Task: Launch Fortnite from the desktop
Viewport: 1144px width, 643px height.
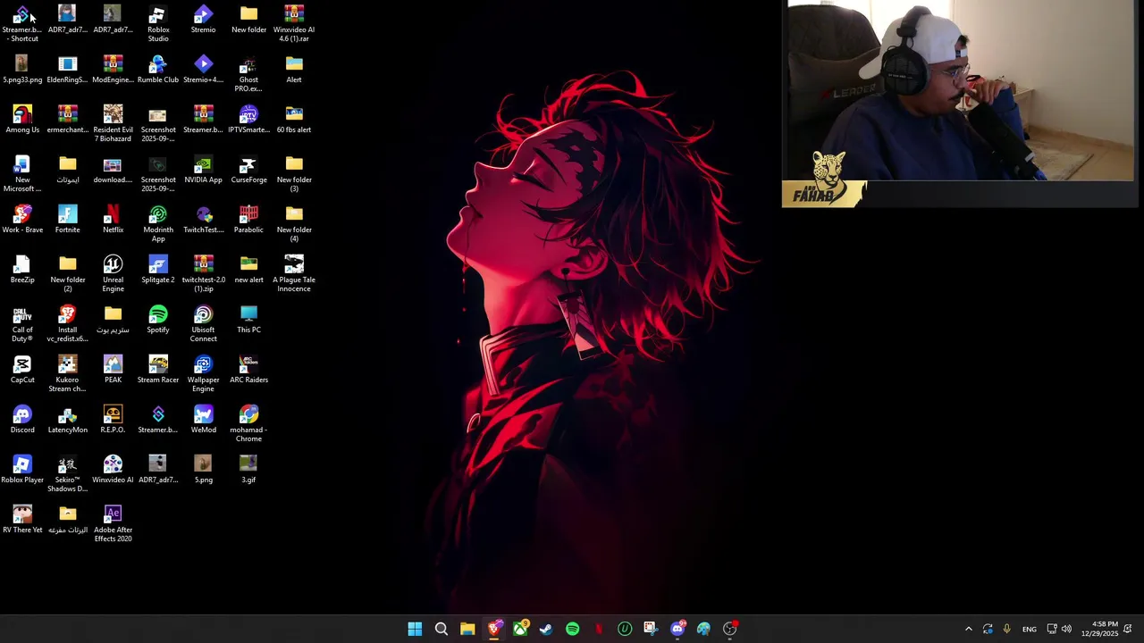Action: pos(67,220)
